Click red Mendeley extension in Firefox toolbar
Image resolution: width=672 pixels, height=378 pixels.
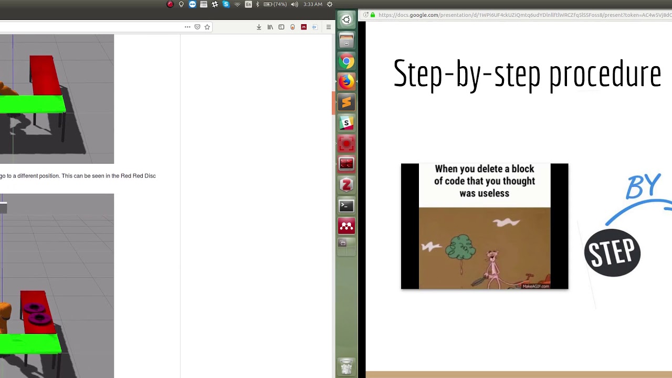(303, 27)
